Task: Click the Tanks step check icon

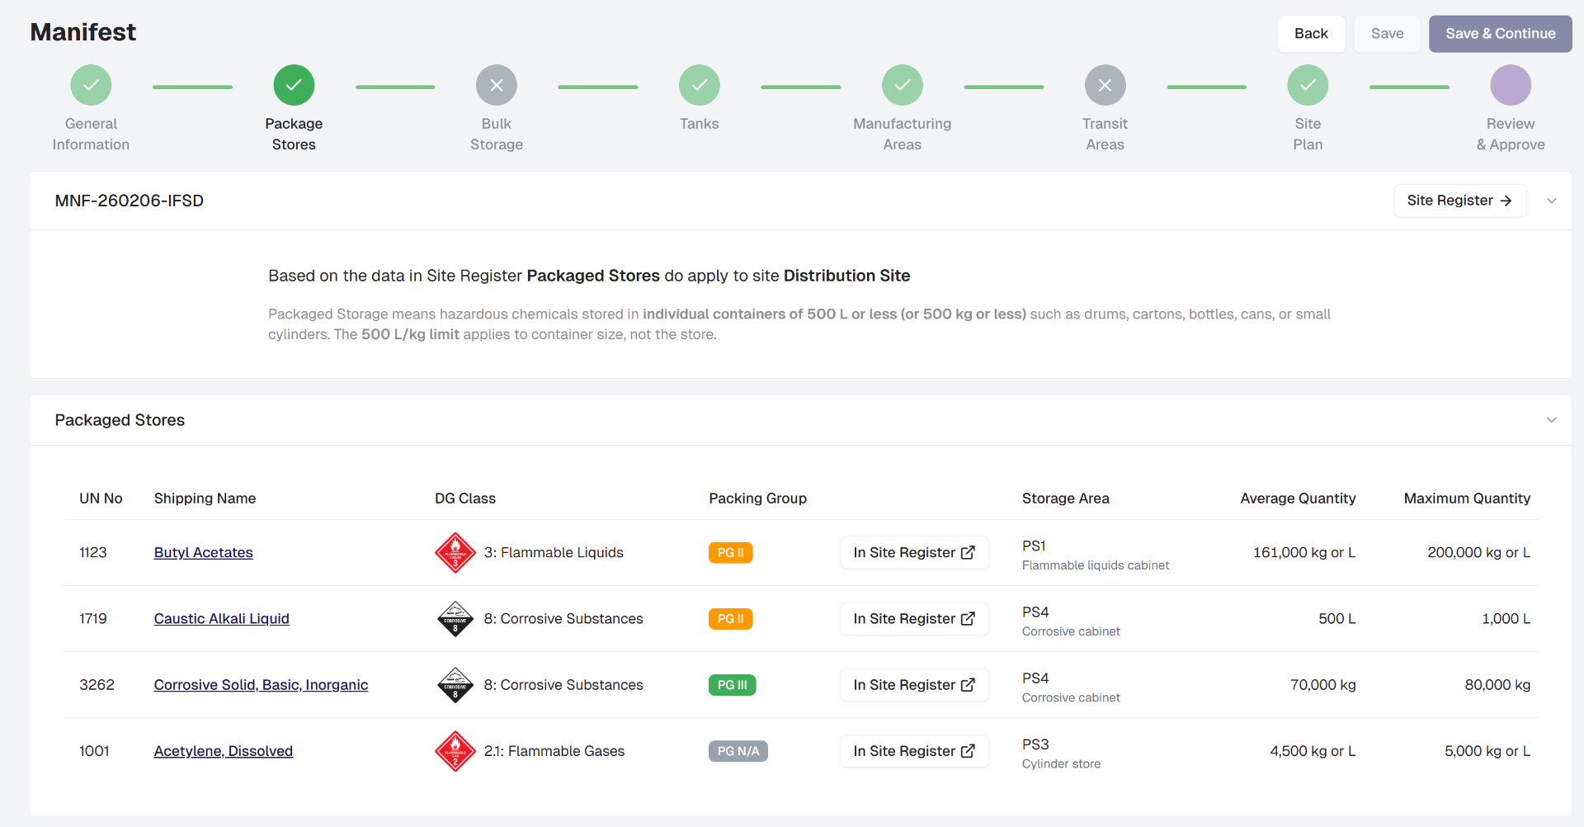Action: (x=699, y=85)
